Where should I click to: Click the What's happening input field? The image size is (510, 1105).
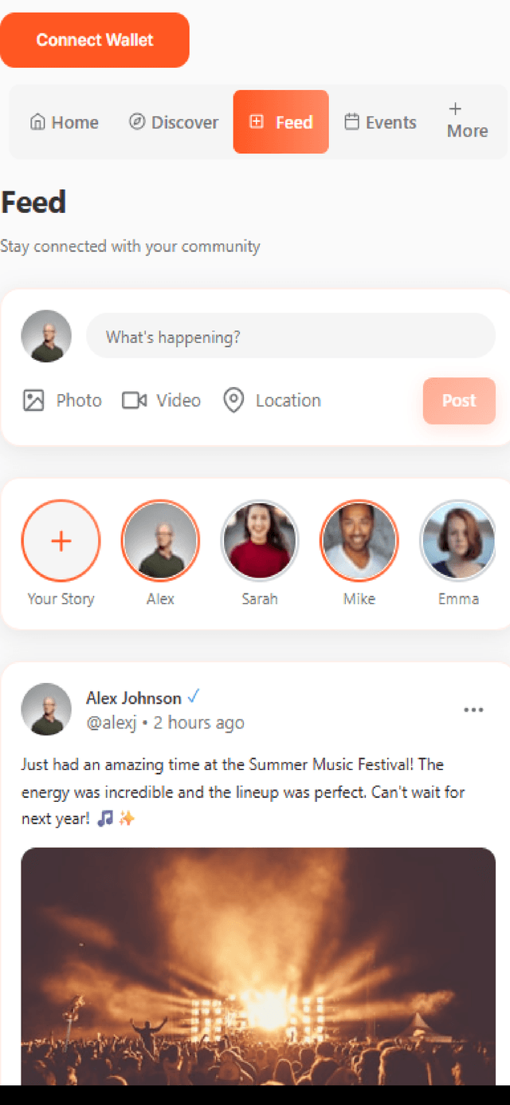pos(290,336)
